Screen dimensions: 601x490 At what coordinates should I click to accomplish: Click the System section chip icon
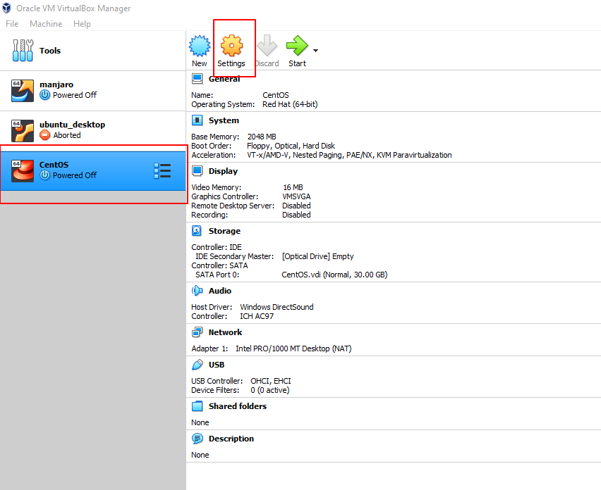coord(197,120)
